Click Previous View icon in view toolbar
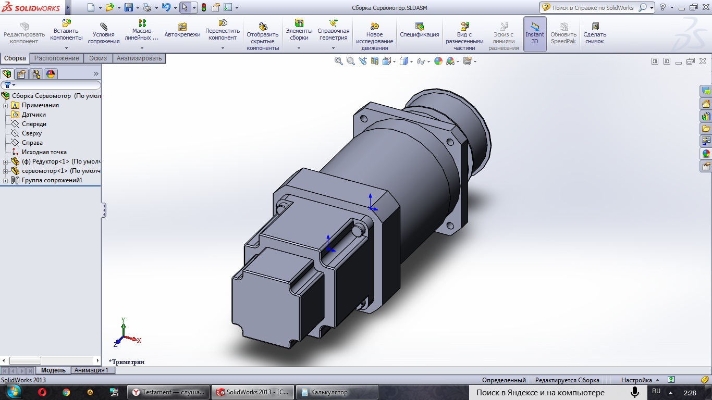The image size is (712, 400). [x=363, y=61]
